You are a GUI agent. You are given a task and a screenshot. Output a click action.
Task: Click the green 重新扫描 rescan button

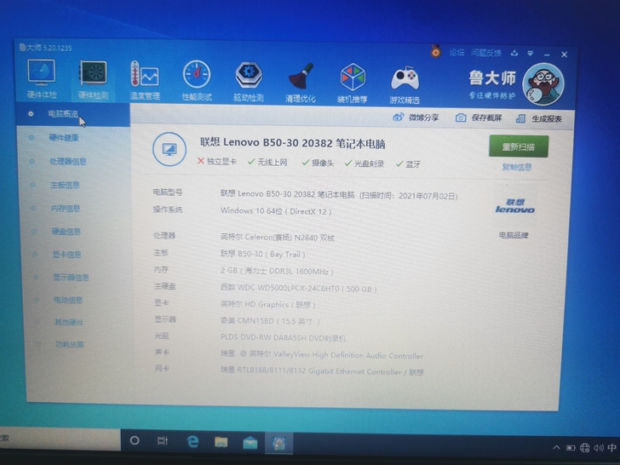click(x=519, y=146)
